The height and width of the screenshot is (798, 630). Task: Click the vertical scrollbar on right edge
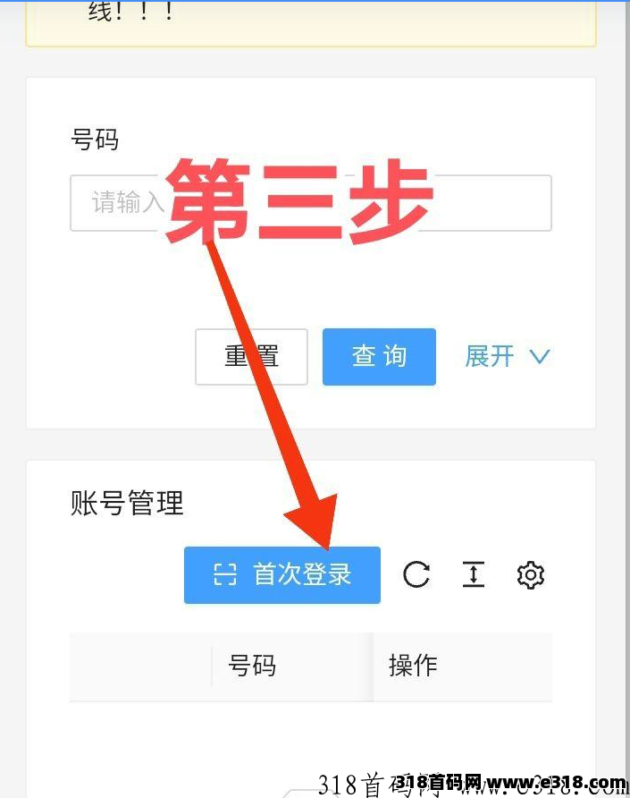(627, 399)
